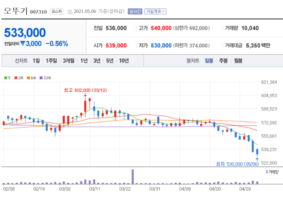The height and width of the screenshot is (197, 283).
Task: Click the calendar icon beside the date
Action: click(x=70, y=12)
